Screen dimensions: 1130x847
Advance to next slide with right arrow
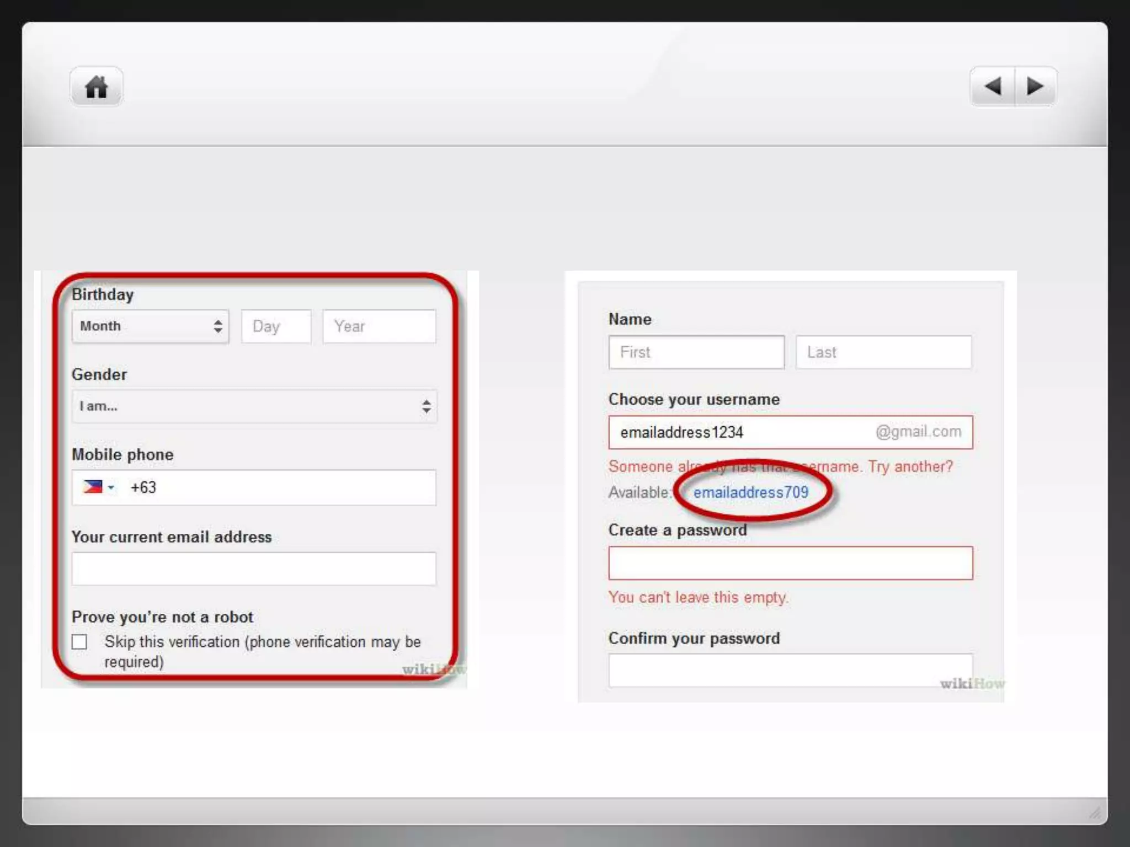(x=1036, y=87)
